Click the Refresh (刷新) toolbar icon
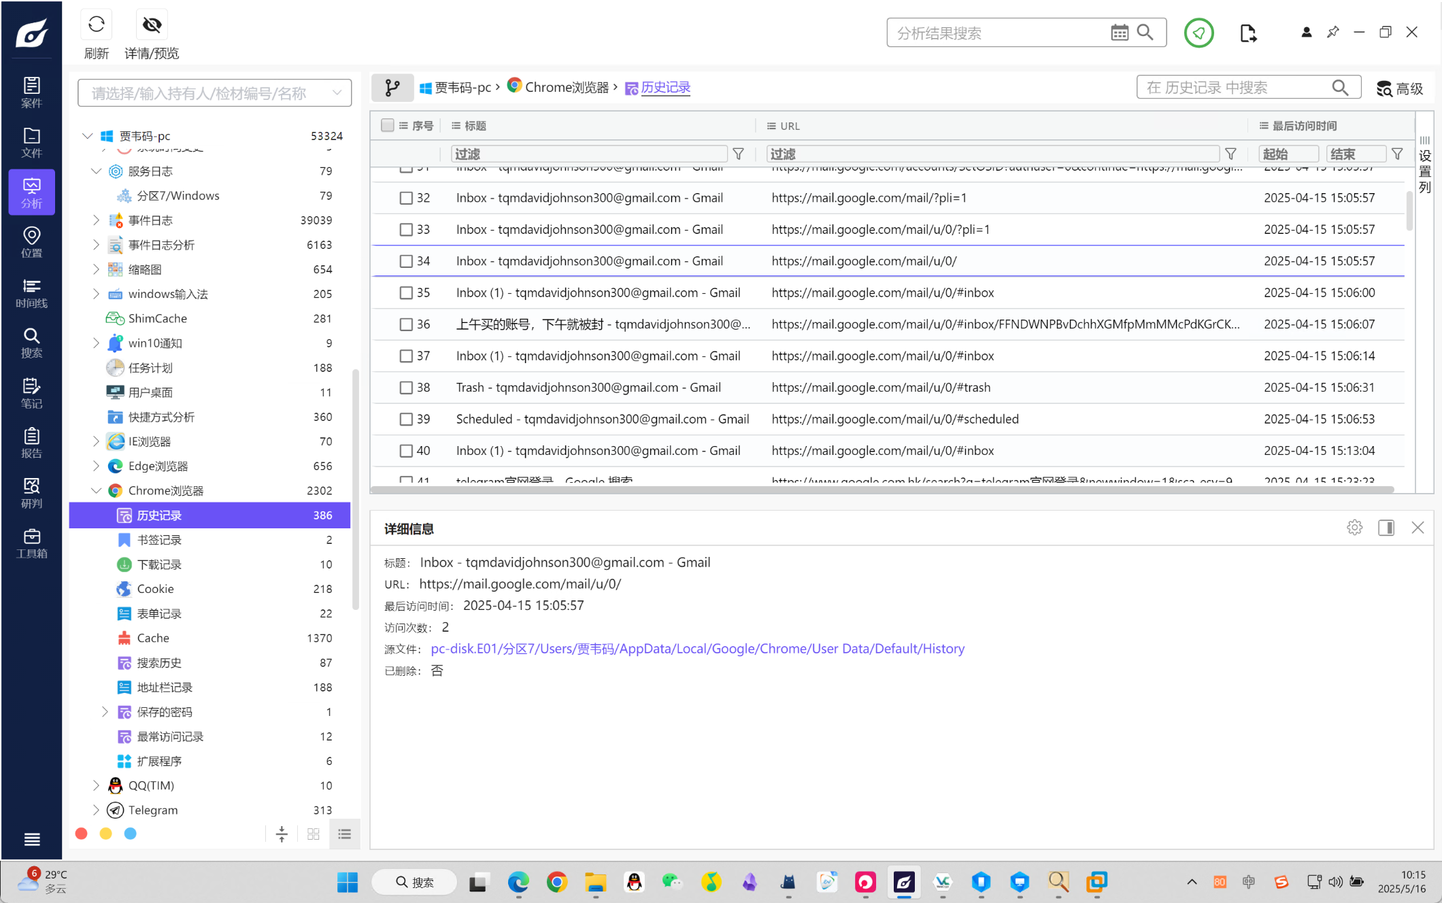Viewport: 1442px width, 903px height. coord(96,25)
